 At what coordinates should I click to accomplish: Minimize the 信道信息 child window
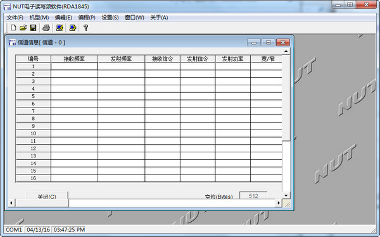click(x=254, y=42)
